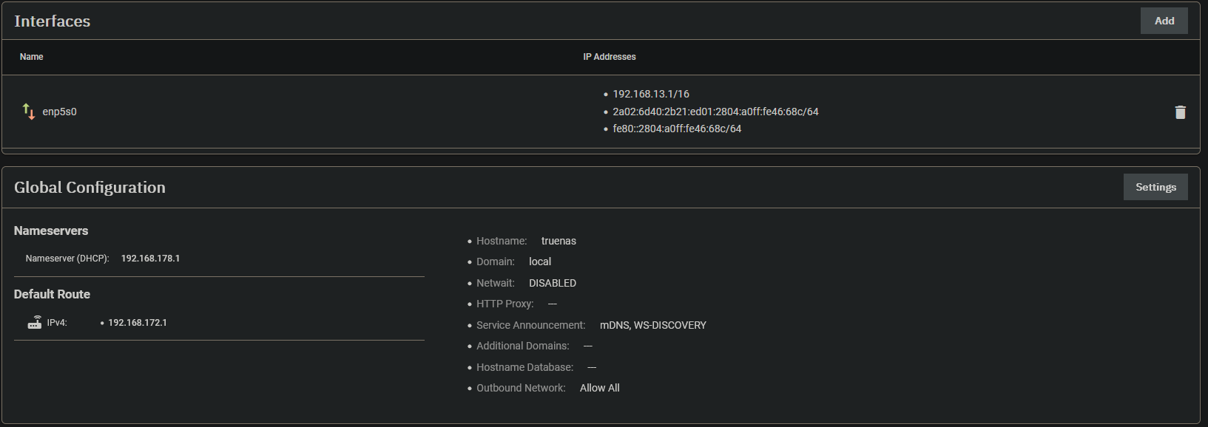This screenshot has width=1208, height=427.
Task: Click the router icon beside IPv4
Action: point(35,322)
